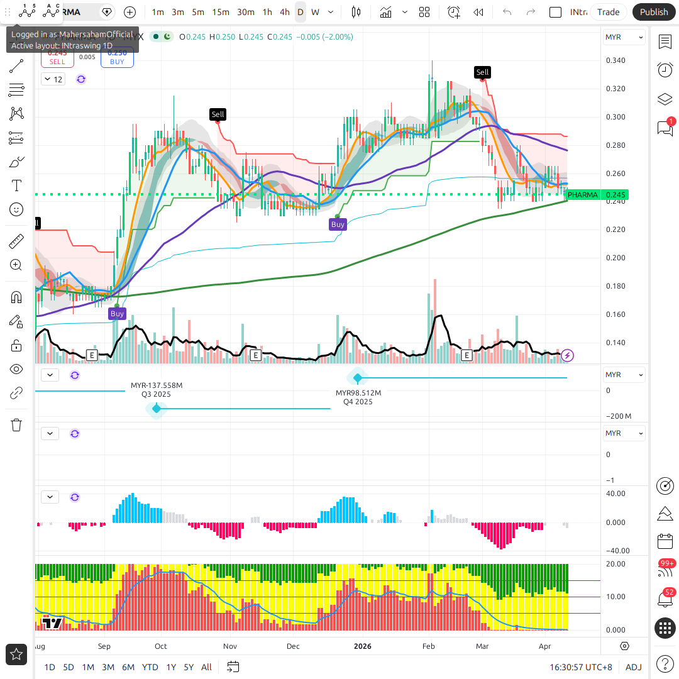Open the MYR currency dropdown on price axis
Viewport: 679px width, 679px height.
623,37
